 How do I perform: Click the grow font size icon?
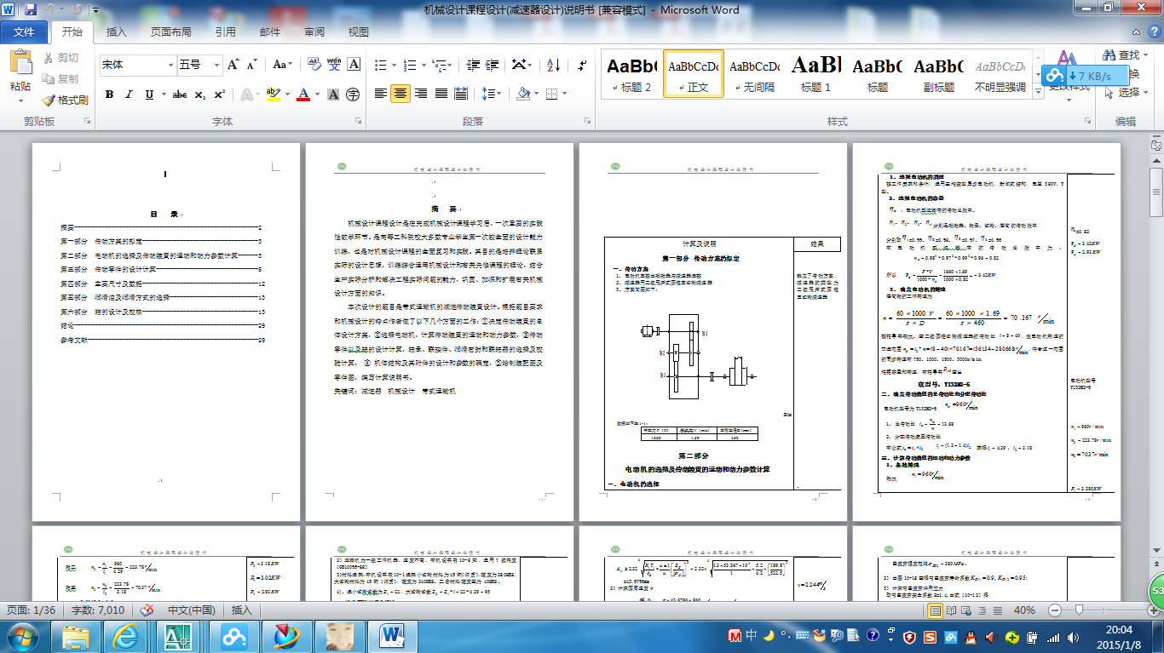[233, 65]
